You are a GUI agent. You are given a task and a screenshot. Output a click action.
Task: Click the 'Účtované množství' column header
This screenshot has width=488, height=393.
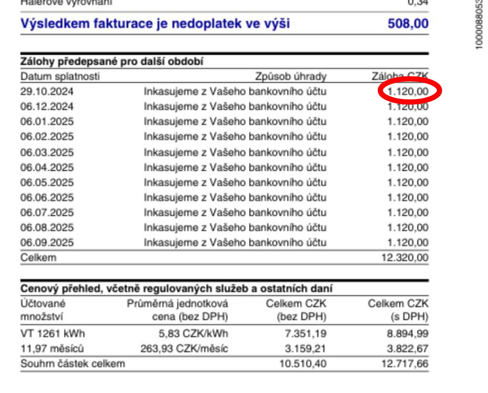(43, 310)
